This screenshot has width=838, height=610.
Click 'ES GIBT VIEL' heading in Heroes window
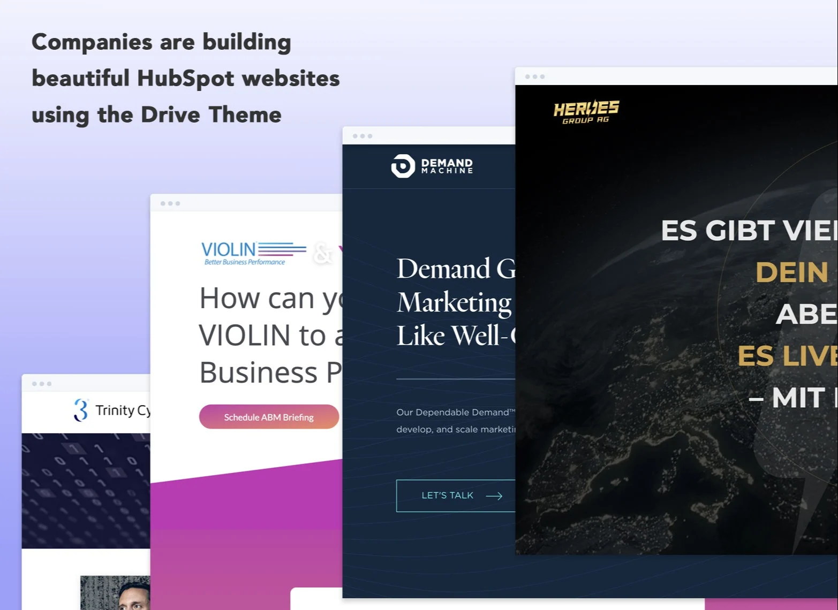pos(749,231)
